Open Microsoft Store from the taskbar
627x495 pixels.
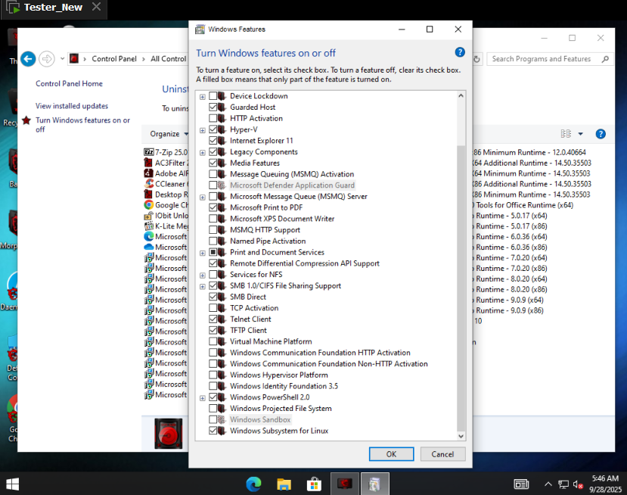(314, 484)
